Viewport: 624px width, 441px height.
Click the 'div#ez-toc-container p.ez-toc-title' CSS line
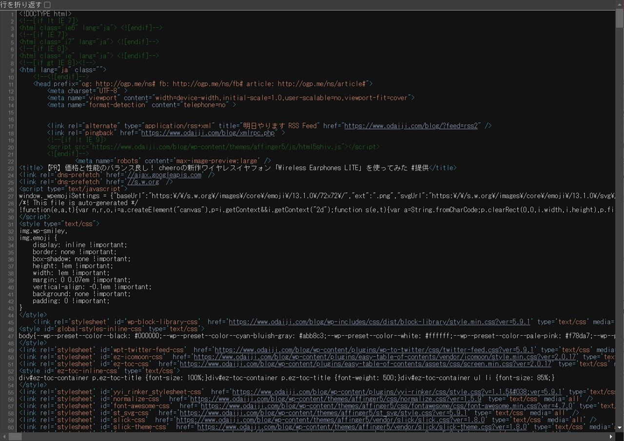pos(287,378)
